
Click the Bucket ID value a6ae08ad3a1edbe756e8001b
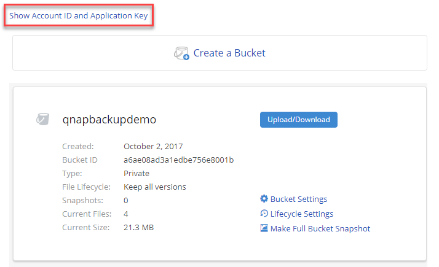178,160
